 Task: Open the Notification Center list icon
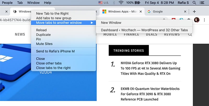(x=202, y=3)
